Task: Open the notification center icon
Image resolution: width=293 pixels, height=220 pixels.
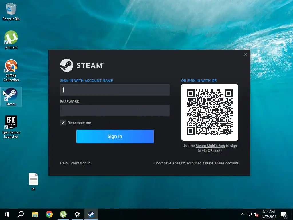Action: [x=284, y=215]
